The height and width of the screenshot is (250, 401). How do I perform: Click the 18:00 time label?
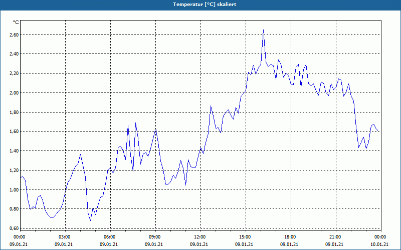click(x=291, y=237)
